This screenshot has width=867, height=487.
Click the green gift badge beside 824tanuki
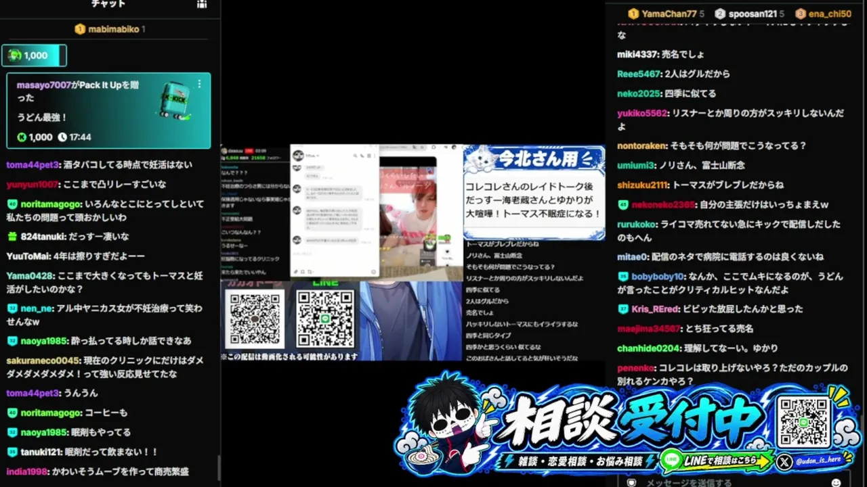[x=12, y=237]
